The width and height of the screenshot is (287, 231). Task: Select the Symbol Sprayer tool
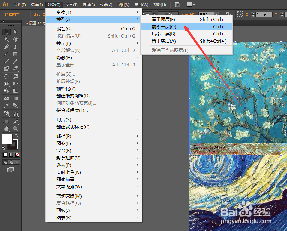coord(6,114)
